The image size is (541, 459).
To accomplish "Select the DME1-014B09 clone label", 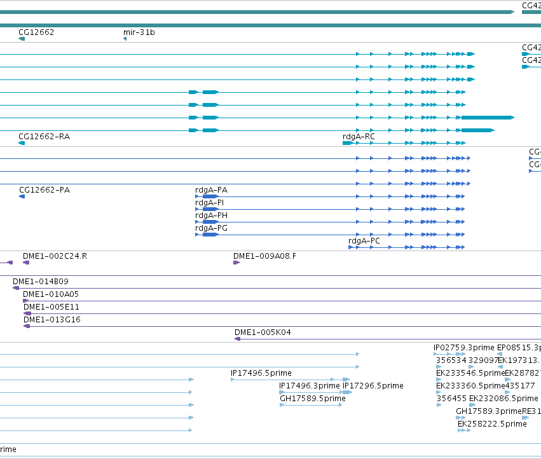I will [x=40, y=282].
